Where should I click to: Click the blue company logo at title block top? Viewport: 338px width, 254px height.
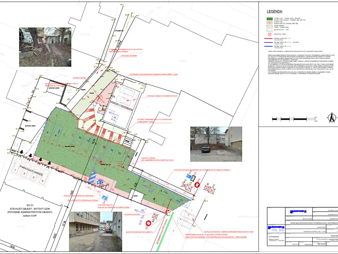298,211
